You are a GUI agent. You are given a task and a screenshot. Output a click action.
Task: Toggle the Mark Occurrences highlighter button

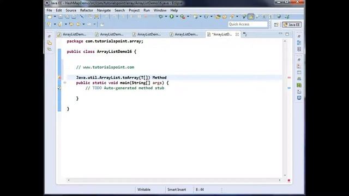tap(251, 17)
